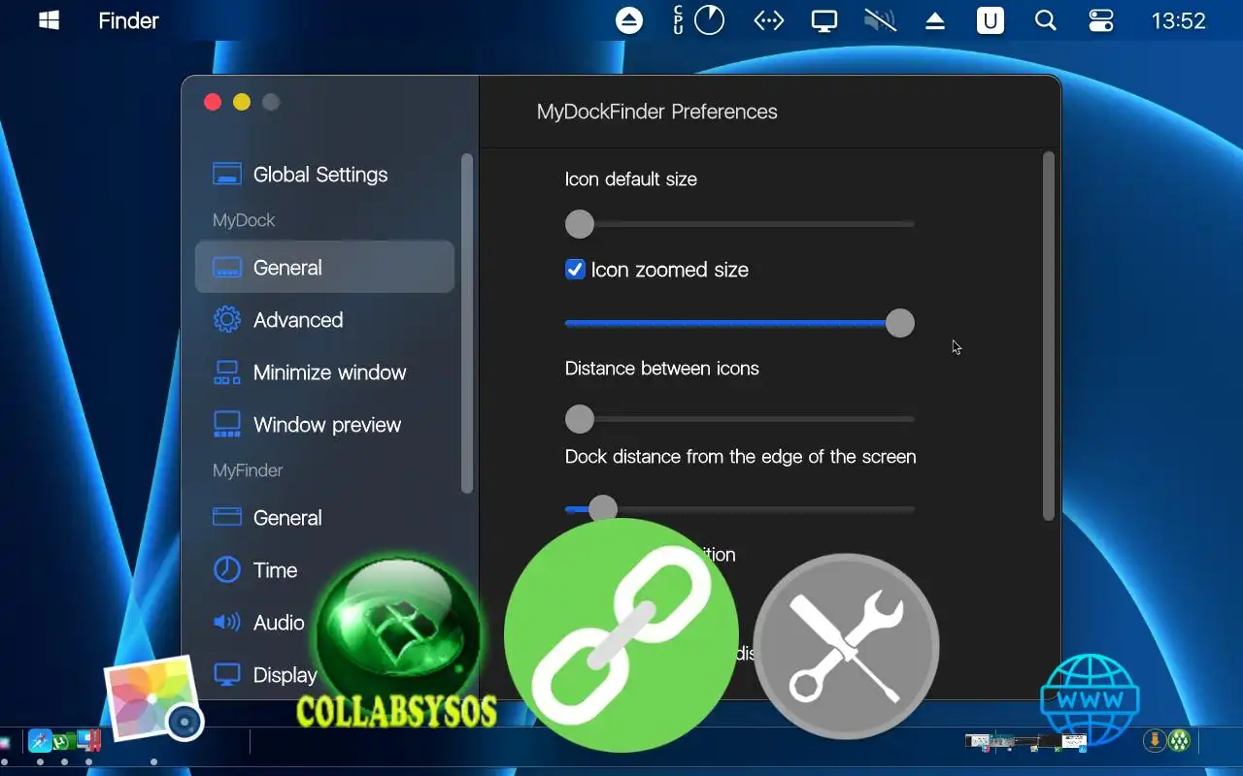Click the white U input icon
The height and width of the screenshot is (776, 1243).
[991, 20]
